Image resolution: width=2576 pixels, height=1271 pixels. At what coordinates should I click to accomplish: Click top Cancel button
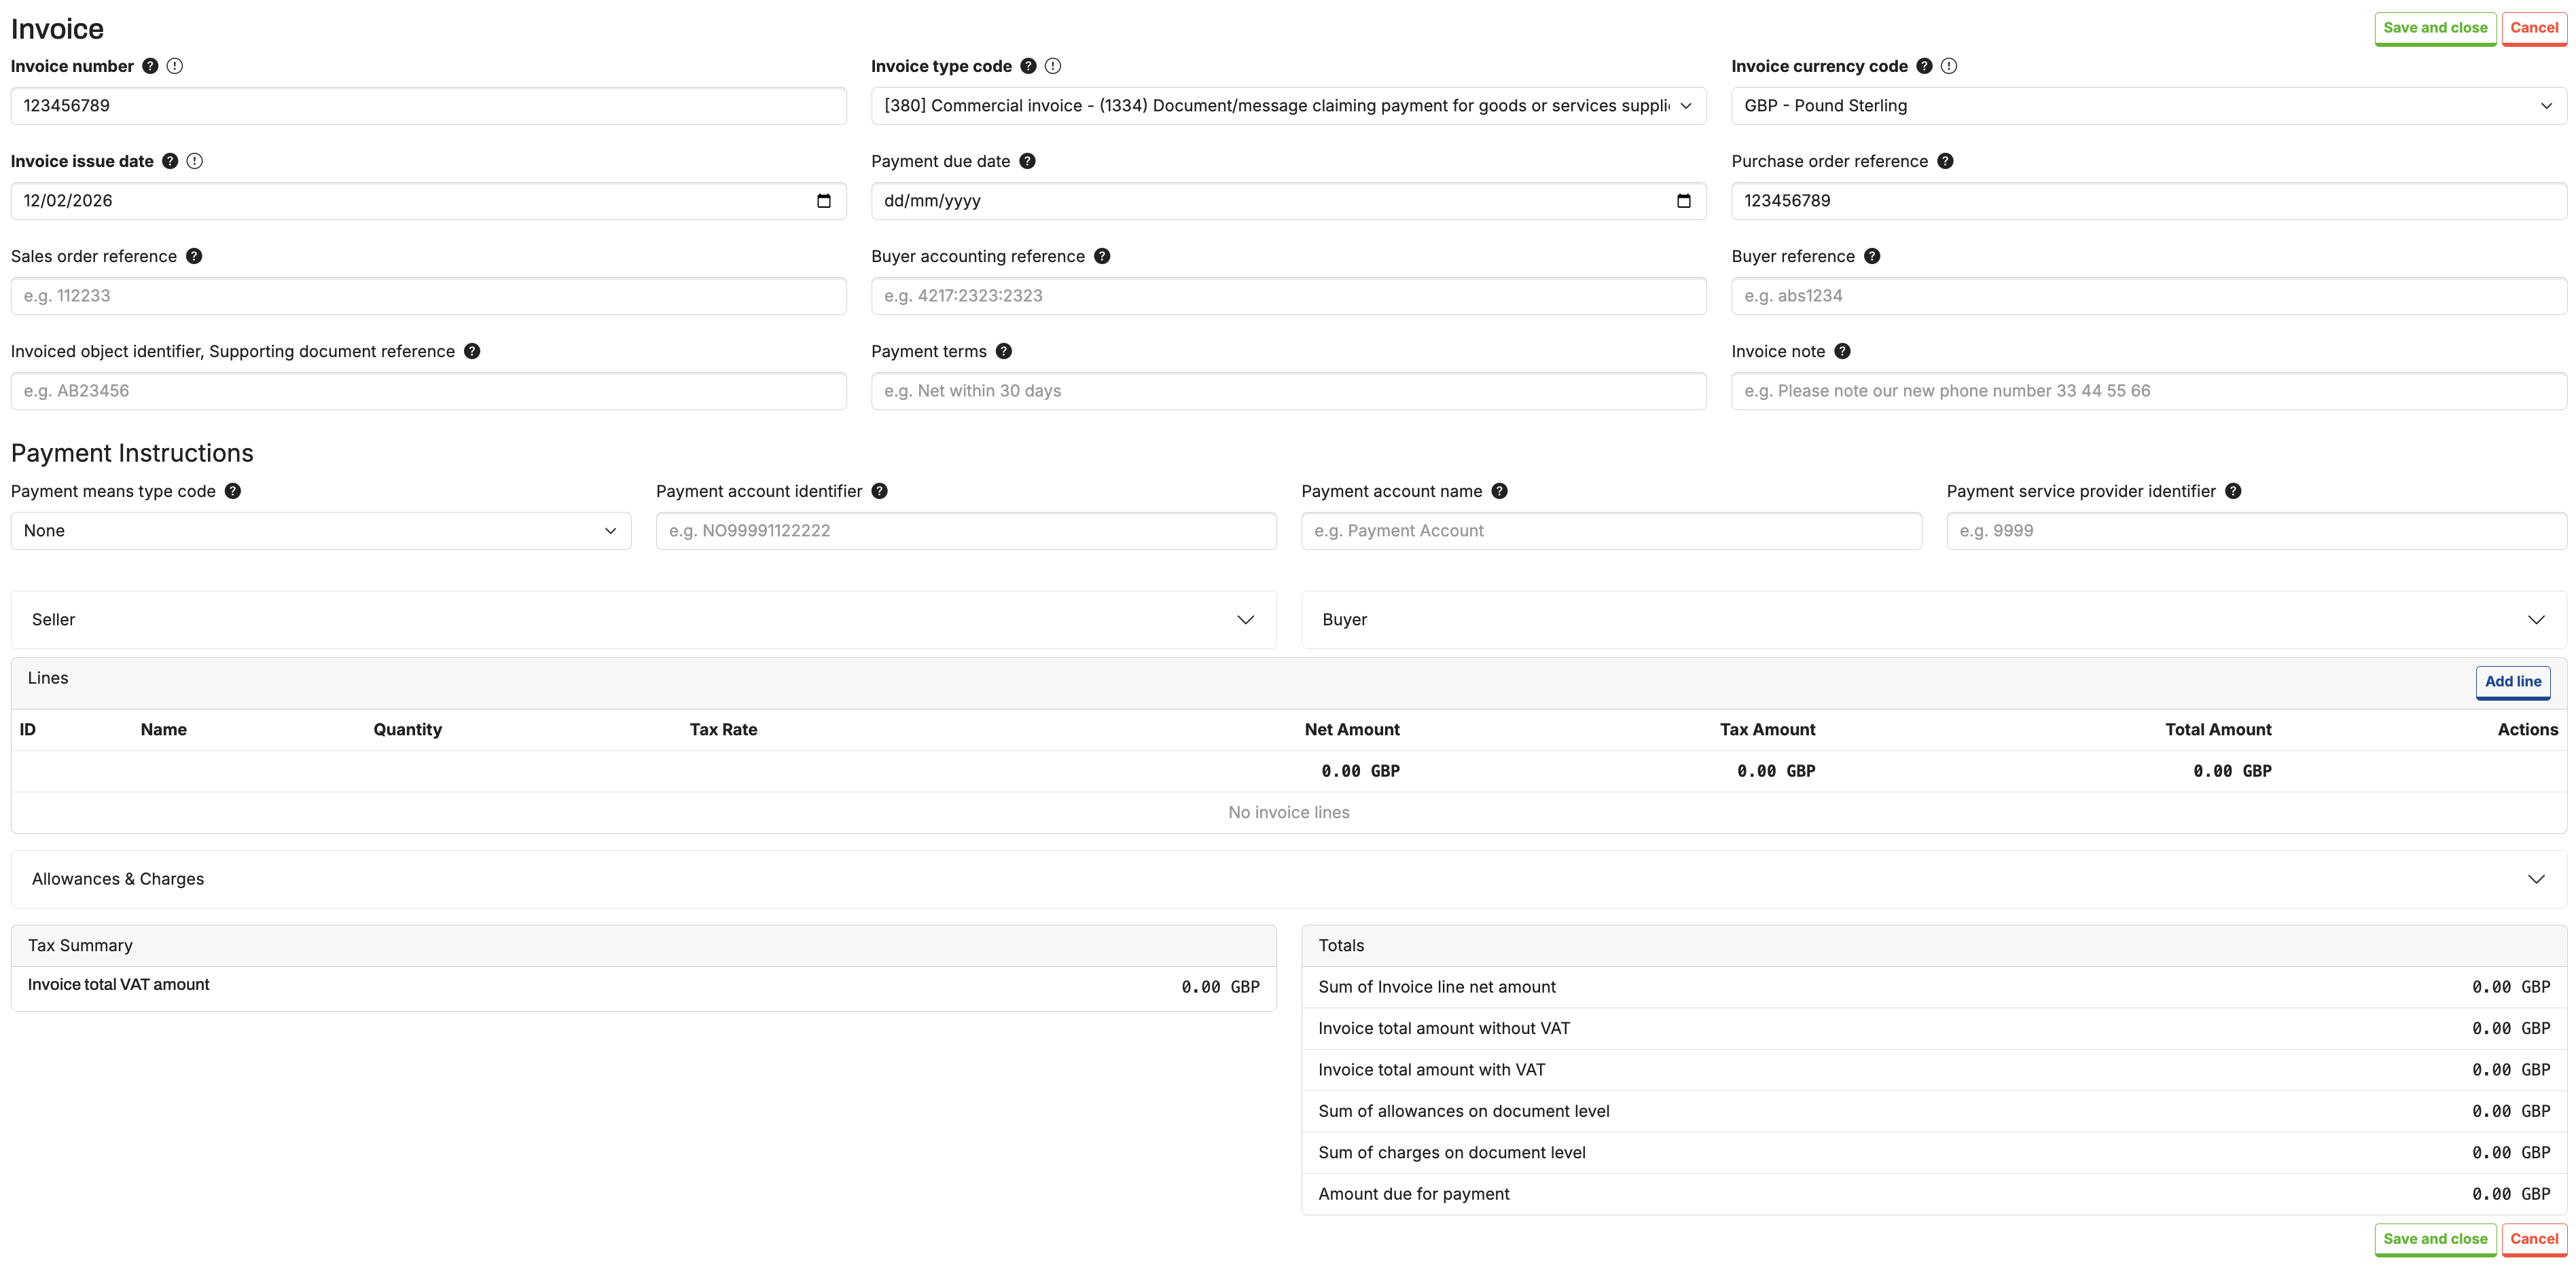[2534, 28]
